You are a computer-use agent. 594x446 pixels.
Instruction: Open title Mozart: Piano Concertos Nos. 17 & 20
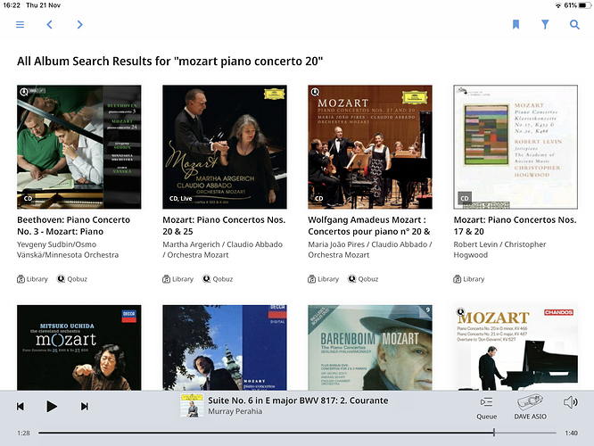[515, 226]
